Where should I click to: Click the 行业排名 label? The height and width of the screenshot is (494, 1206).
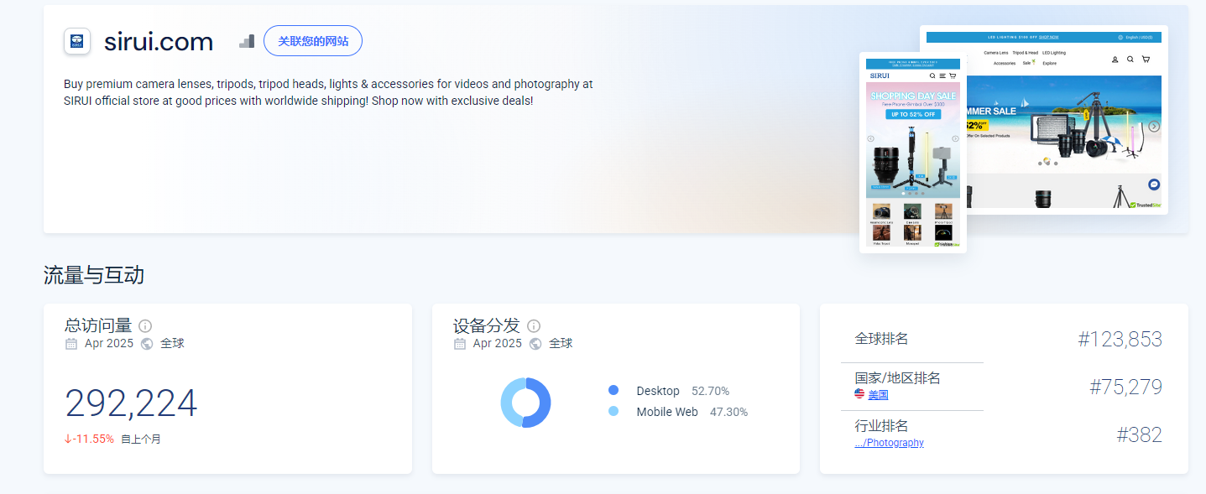(881, 426)
